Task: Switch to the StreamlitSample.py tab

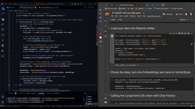Action: coord(48,8)
